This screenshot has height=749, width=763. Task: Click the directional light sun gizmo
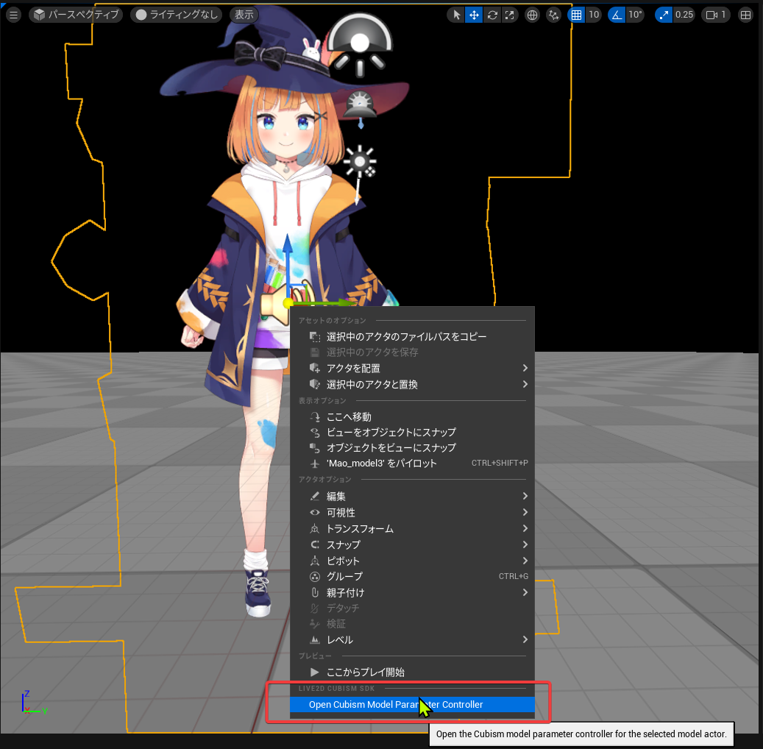(360, 163)
